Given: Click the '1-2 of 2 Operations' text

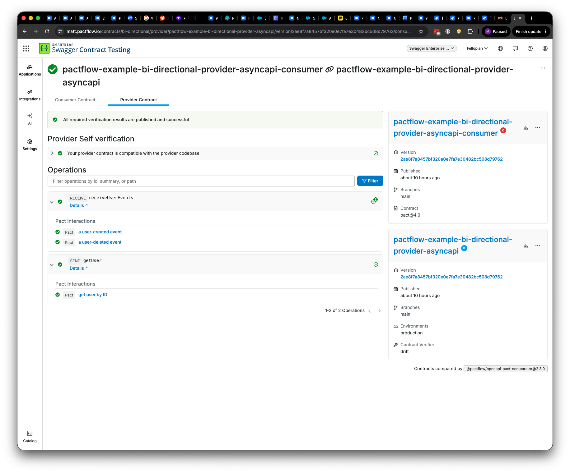Looking at the screenshot, I should (345, 310).
